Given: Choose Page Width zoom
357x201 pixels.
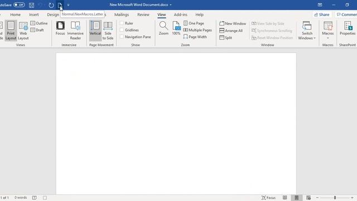Looking at the screenshot, I should (x=195, y=37).
